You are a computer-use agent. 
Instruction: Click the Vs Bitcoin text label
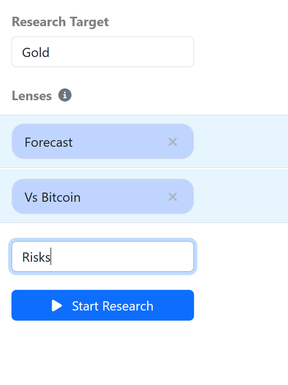coord(52,197)
